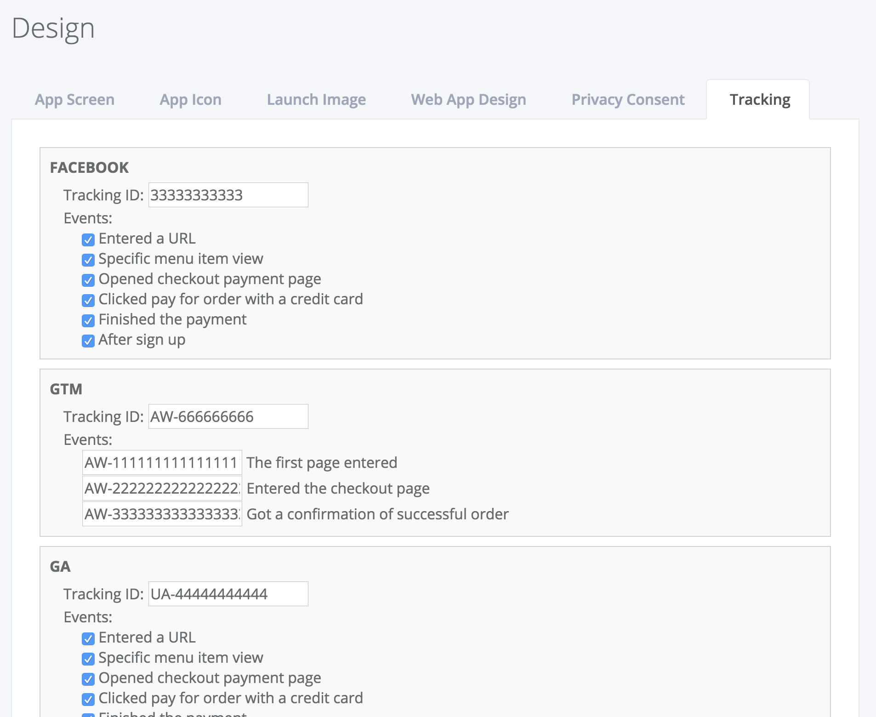Click the FACEBOOK section heading
The height and width of the screenshot is (717, 876).
click(x=89, y=167)
